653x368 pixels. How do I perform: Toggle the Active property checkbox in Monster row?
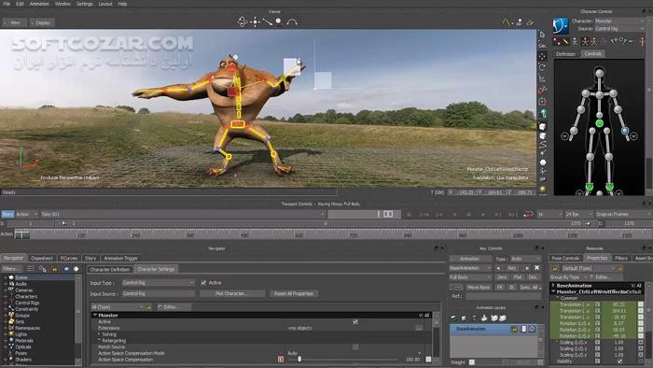point(355,321)
